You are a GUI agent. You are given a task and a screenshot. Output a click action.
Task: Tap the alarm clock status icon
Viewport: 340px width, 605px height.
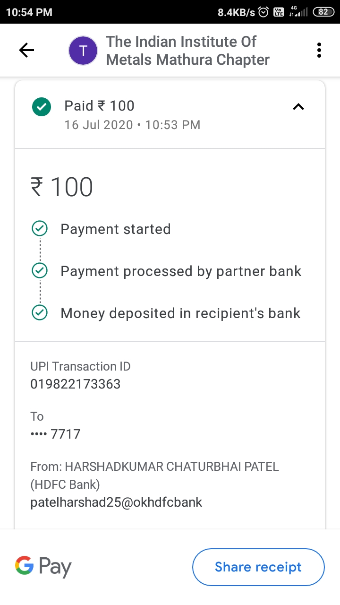click(x=263, y=12)
